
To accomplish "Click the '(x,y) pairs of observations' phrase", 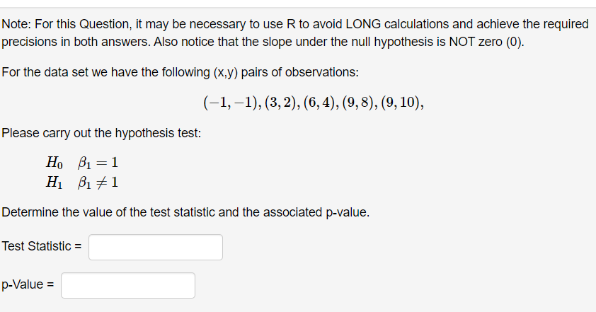I will pyautogui.click(x=285, y=72).
